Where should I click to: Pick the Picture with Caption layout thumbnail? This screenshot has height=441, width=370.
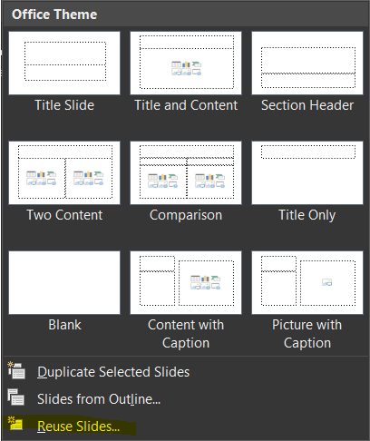coord(307,282)
